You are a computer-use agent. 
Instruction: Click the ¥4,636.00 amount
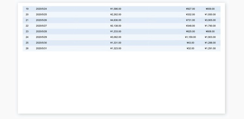(115, 20)
